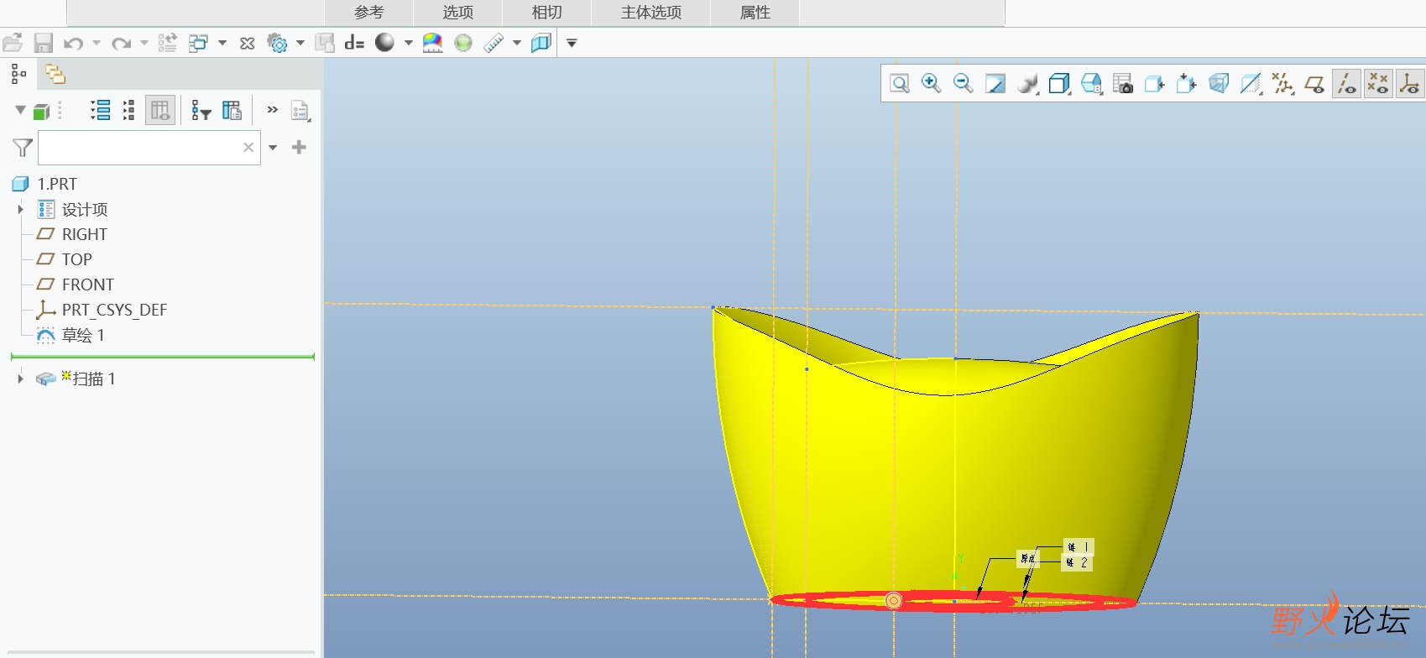This screenshot has height=658, width=1426.
Task: Click the d= relations icon
Action: (354, 43)
